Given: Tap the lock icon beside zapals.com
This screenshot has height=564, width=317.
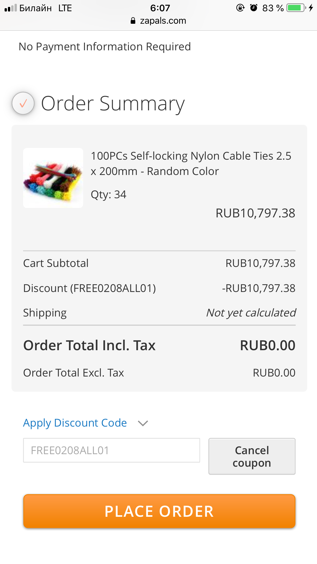Looking at the screenshot, I should (133, 21).
